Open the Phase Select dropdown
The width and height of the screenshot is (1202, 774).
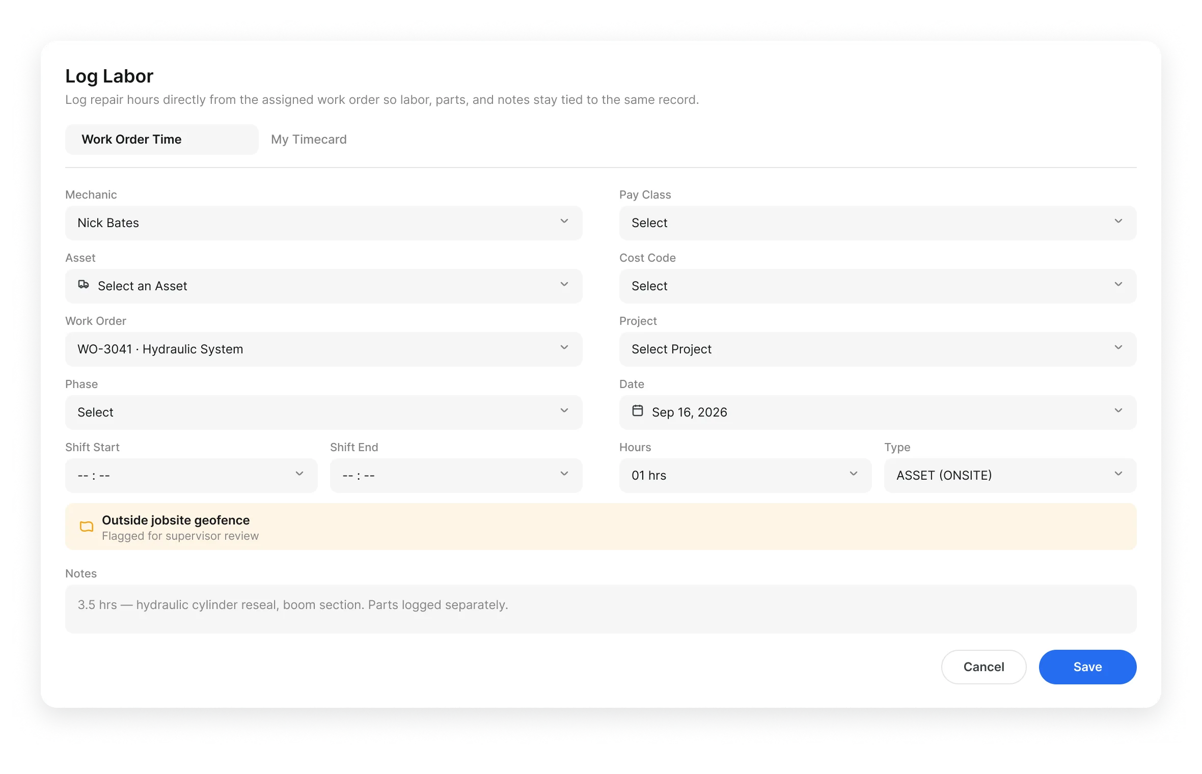(x=324, y=412)
